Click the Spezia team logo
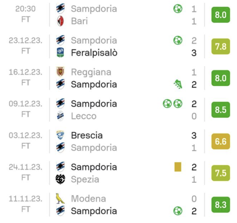 pos(60,179)
